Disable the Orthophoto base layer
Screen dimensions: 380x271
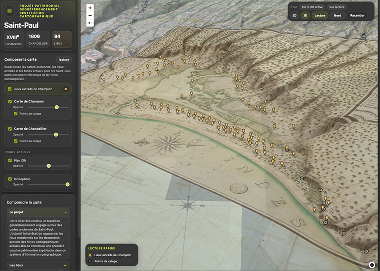click(x=10, y=179)
